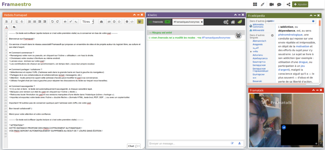This screenshot has height=150, width=325.
Task: Select the Alemannisch language link
Action: [x=259, y=41]
